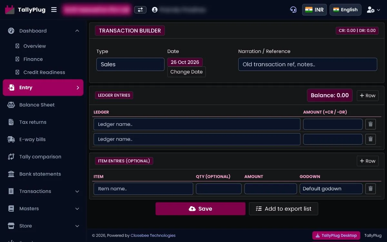Click the user profile avatar icon
Viewport: 387px width, 242px height.
[155, 10]
